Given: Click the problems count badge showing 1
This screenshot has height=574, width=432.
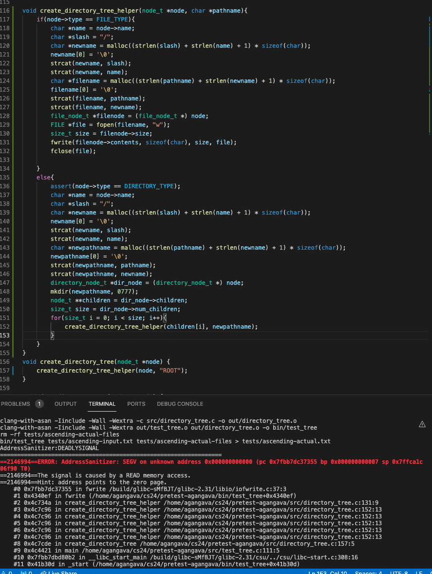Looking at the screenshot, I should click(x=39, y=404).
